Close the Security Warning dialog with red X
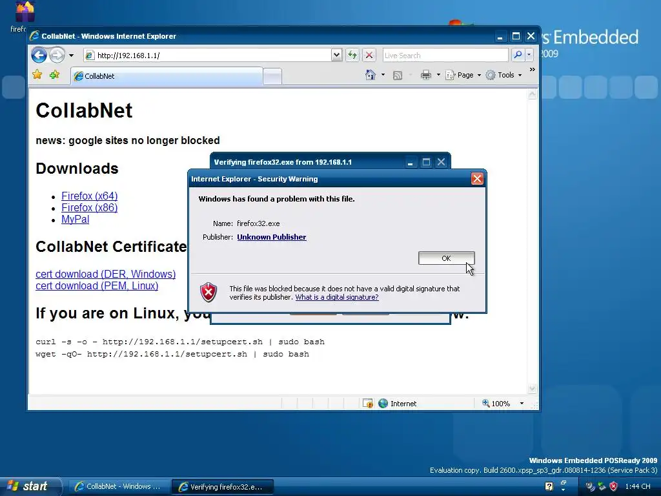 click(477, 179)
